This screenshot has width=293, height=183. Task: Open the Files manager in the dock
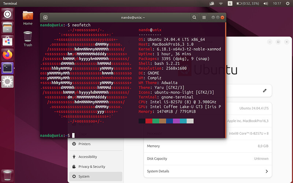(7, 28)
